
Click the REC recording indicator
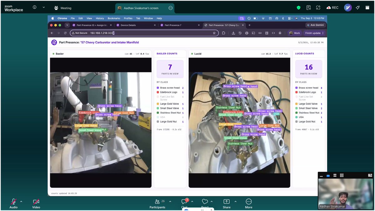tap(332, 8)
